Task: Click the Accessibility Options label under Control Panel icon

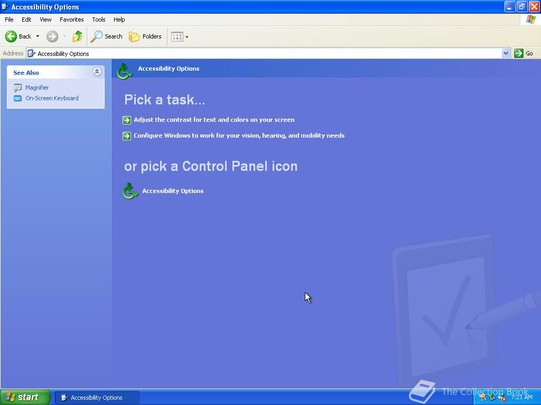Action: coord(173,191)
